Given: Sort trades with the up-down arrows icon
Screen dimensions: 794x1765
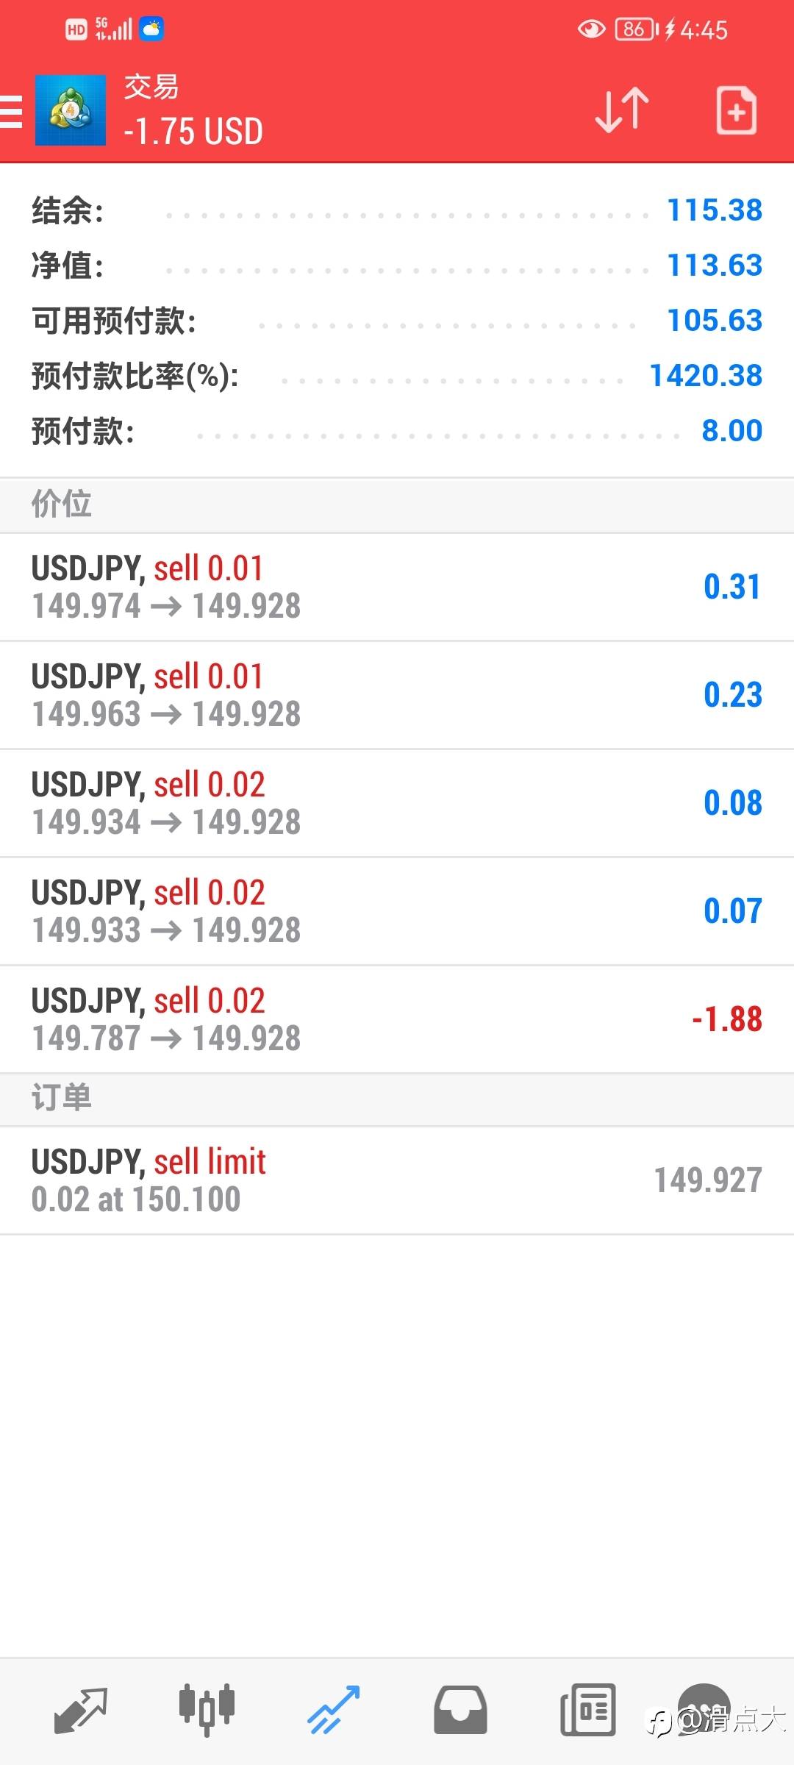Looking at the screenshot, I should 622,110.
